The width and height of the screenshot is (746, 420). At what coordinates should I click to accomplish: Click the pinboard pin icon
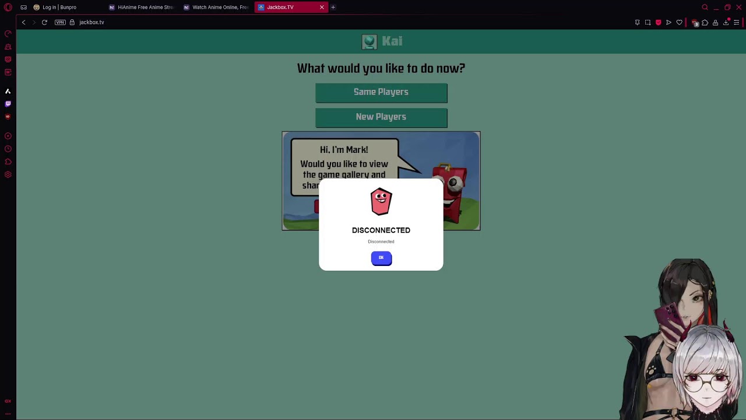(637, 22)
